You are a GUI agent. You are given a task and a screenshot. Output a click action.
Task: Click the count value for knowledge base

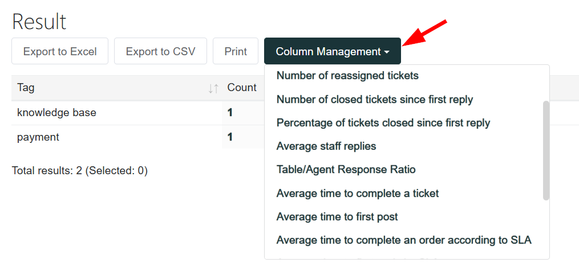[x=230, y=113]
